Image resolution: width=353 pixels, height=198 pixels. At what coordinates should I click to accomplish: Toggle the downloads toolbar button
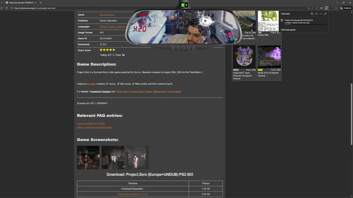[x=326, y=8]
